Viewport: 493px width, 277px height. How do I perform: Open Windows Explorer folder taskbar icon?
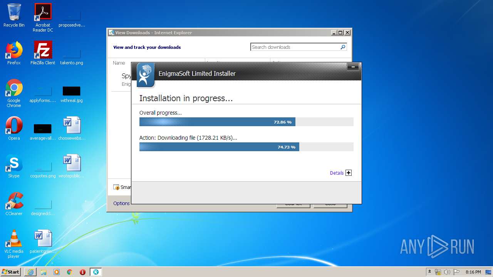[x=44, y=272]
